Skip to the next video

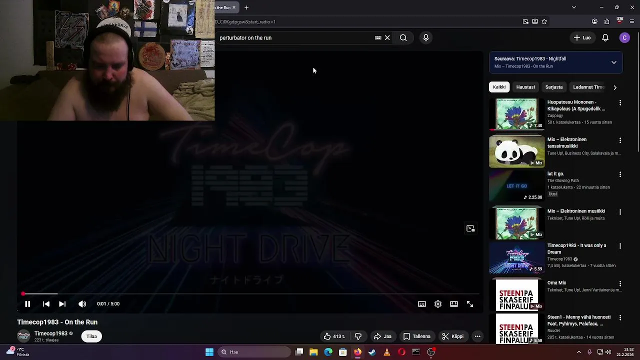click(x=62, y=304)
